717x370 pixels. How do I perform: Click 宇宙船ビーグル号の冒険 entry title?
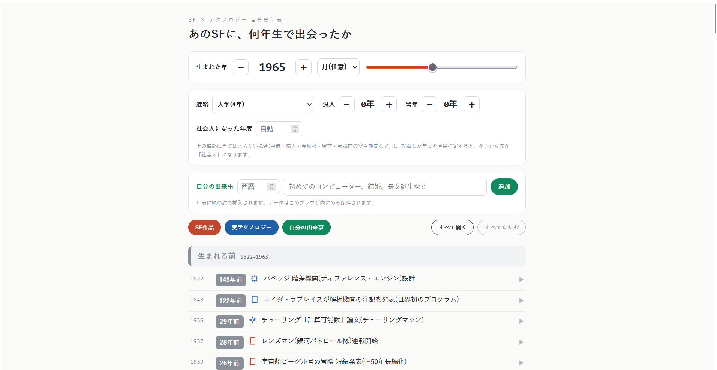334,362
